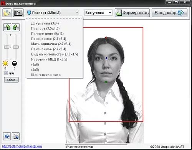Rotate the photo with left green arrow icon
The height and width of the screenshot is (150, 192).
point(7,27)
